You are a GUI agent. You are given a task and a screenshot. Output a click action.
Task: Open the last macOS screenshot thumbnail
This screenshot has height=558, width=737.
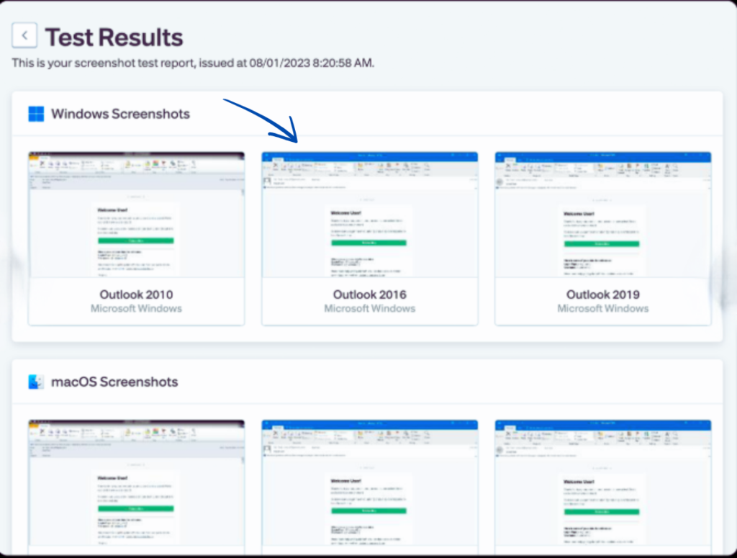tap(603, 483)
